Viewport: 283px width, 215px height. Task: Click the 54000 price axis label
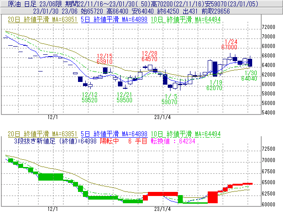268,113
